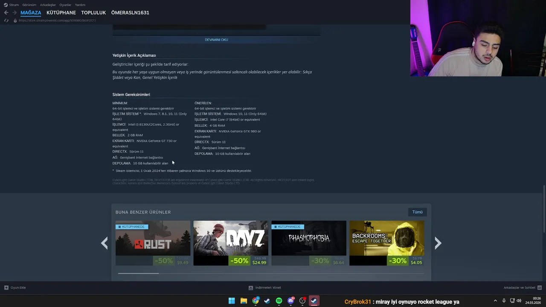
Task: Open Backrooms: Escape Together card
Action: [387, 243]
